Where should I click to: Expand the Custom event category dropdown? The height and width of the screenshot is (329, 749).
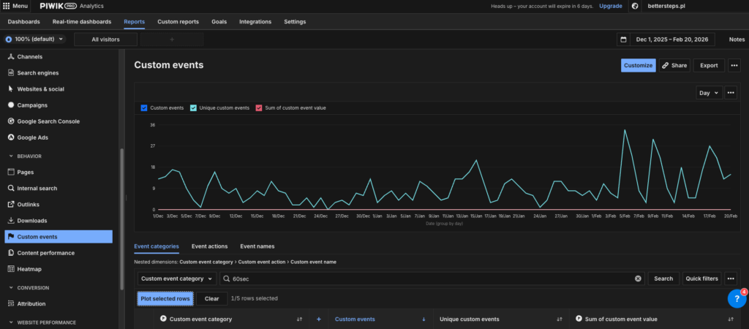[177, 279]
